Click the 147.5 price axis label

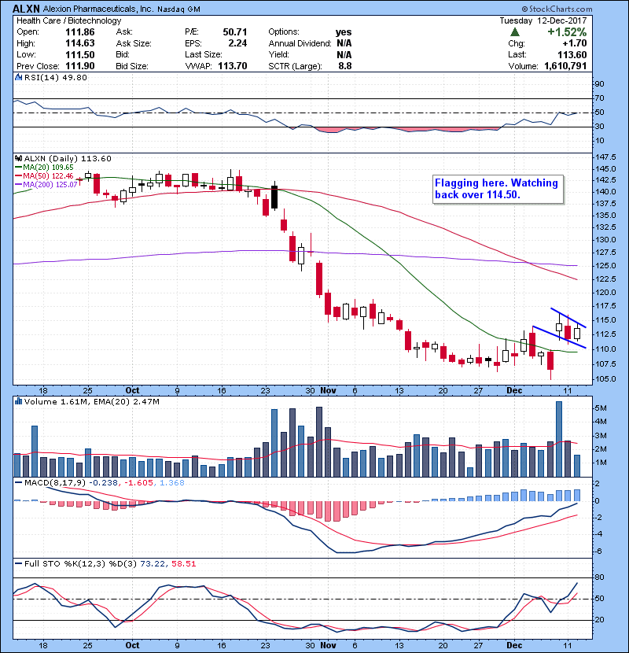click(x=605, y=157)
